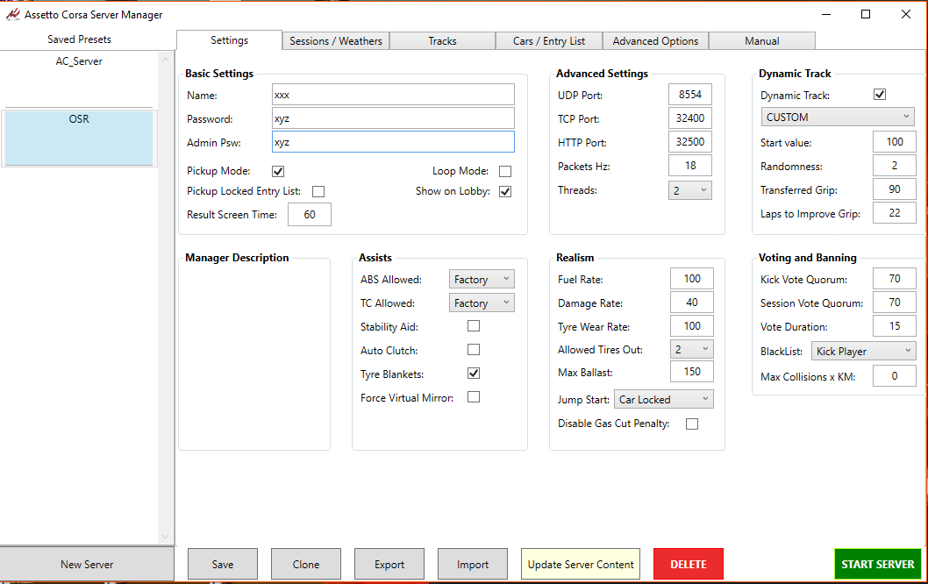Open TC Allowed dropdown
The image size is (928, 584).
click(x=482, y=303)
